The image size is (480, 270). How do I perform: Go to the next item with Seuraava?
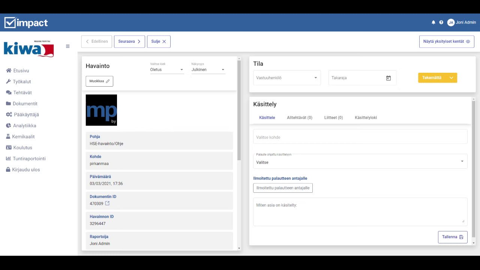[129, 42]
